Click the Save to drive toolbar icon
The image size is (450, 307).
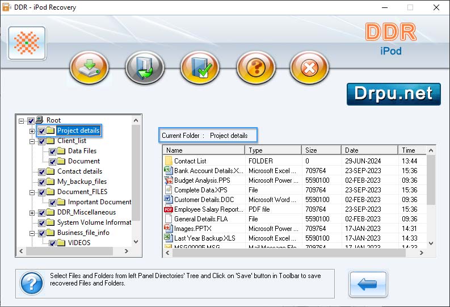click(x=89, y=68)
